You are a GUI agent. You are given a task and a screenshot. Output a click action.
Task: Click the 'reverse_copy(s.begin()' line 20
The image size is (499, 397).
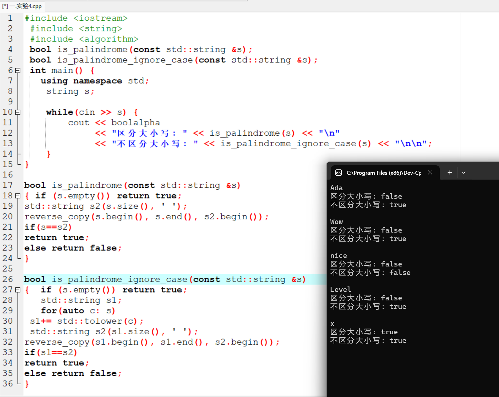(x=147, y=217)
